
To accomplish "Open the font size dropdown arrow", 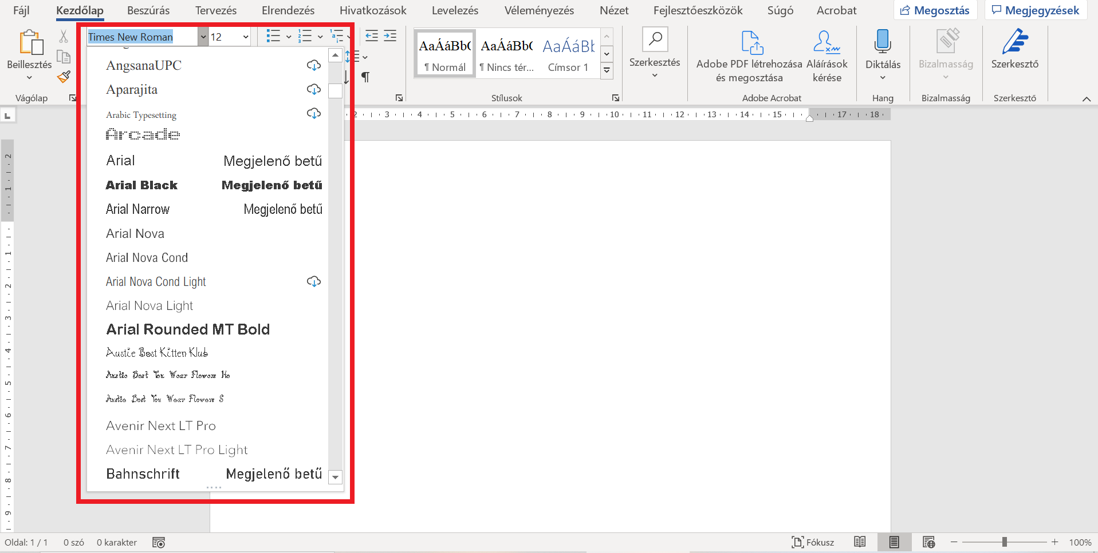I will click(246, 37).
